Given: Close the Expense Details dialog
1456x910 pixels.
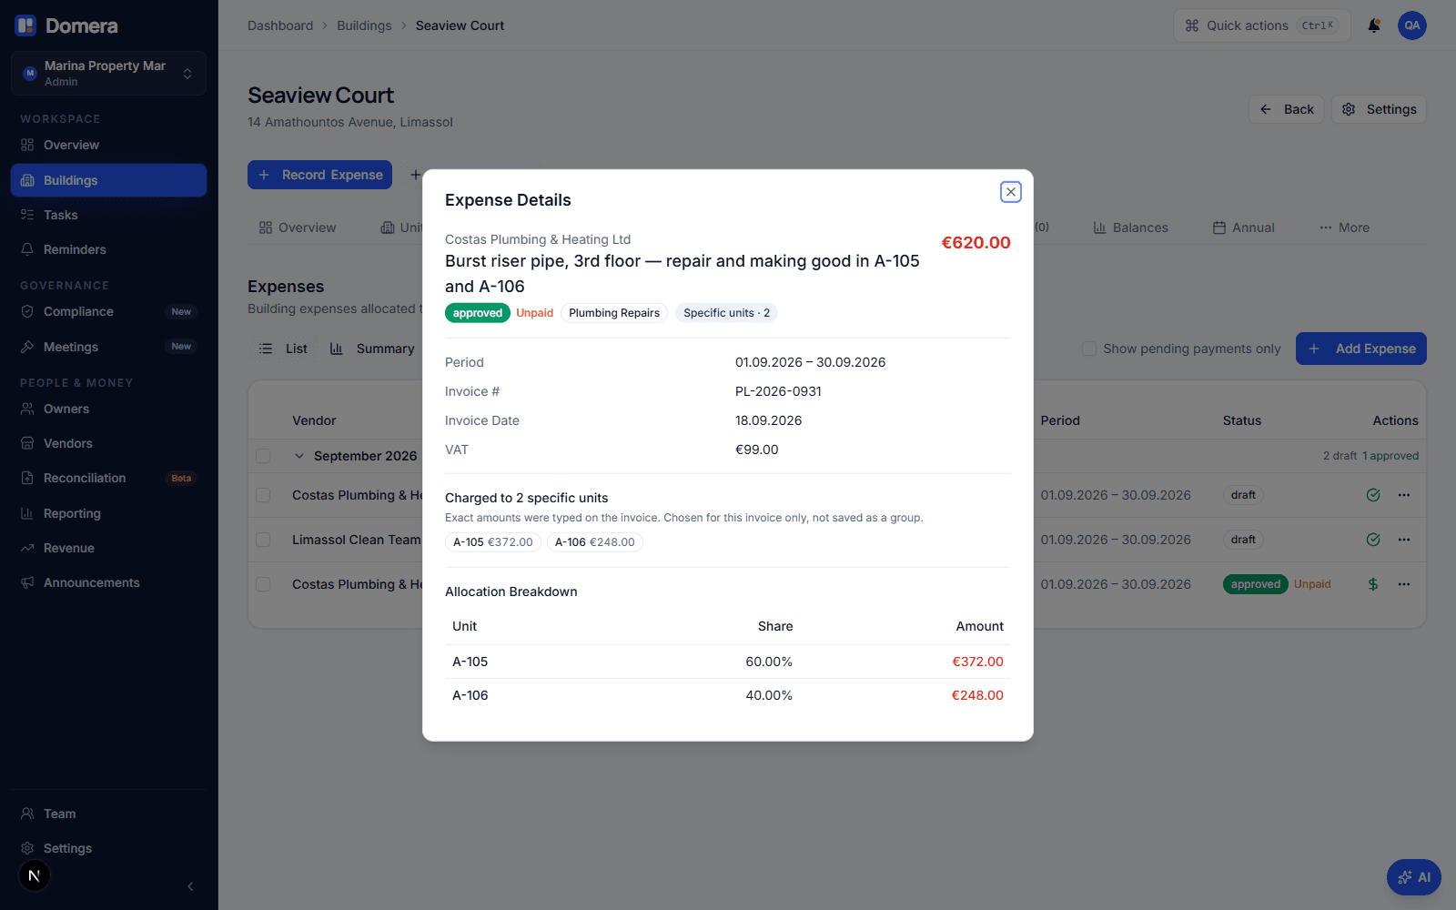Looking at the screenshot, I should click(1010, 192).
